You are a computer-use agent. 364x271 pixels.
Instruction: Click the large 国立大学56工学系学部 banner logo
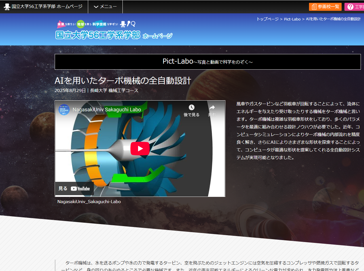point(98,35)
